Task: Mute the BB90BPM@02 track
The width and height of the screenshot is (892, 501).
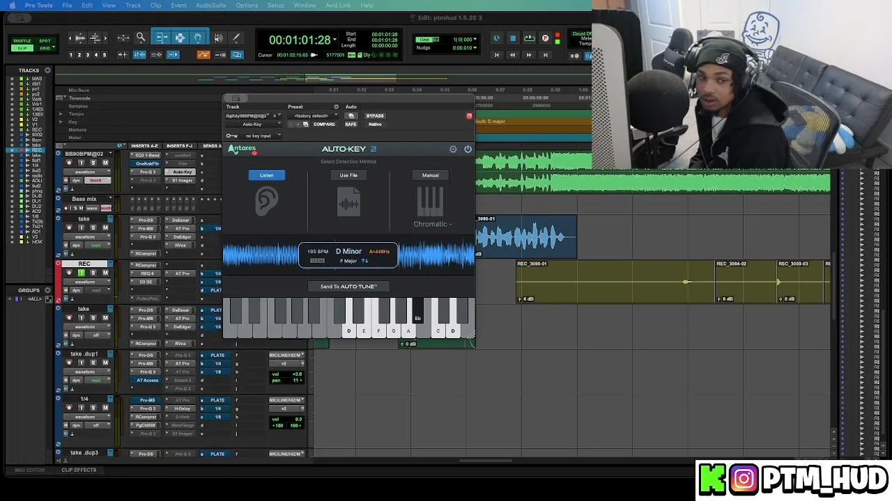Action: (105, 163)
